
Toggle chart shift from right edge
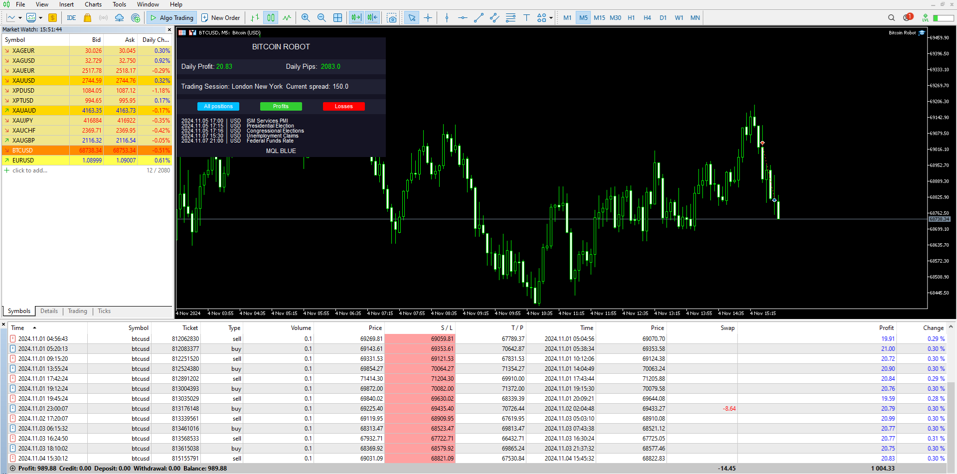[372, 18]
